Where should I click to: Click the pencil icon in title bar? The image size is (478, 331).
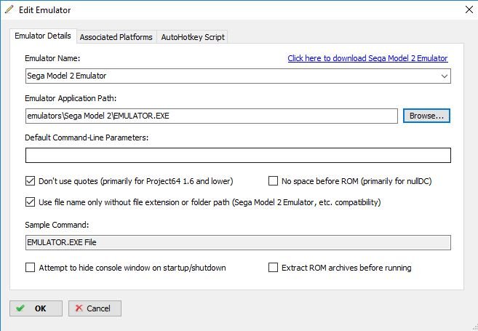tap(9, 9)
